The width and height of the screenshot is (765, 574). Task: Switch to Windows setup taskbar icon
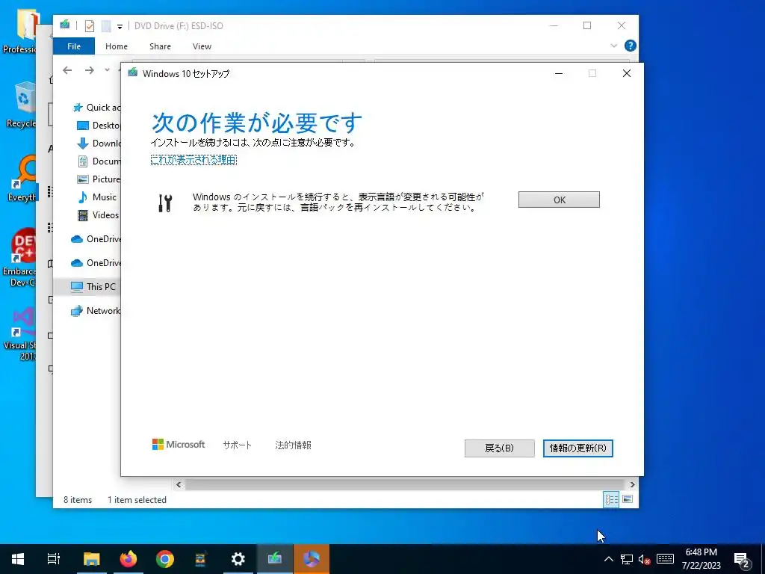coord(275,559)
